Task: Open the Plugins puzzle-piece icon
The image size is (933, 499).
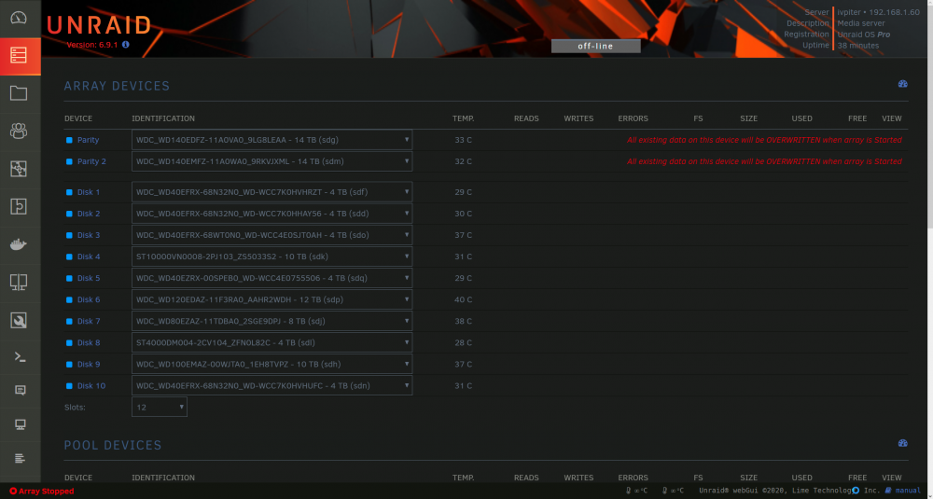Action: point(19,206)
